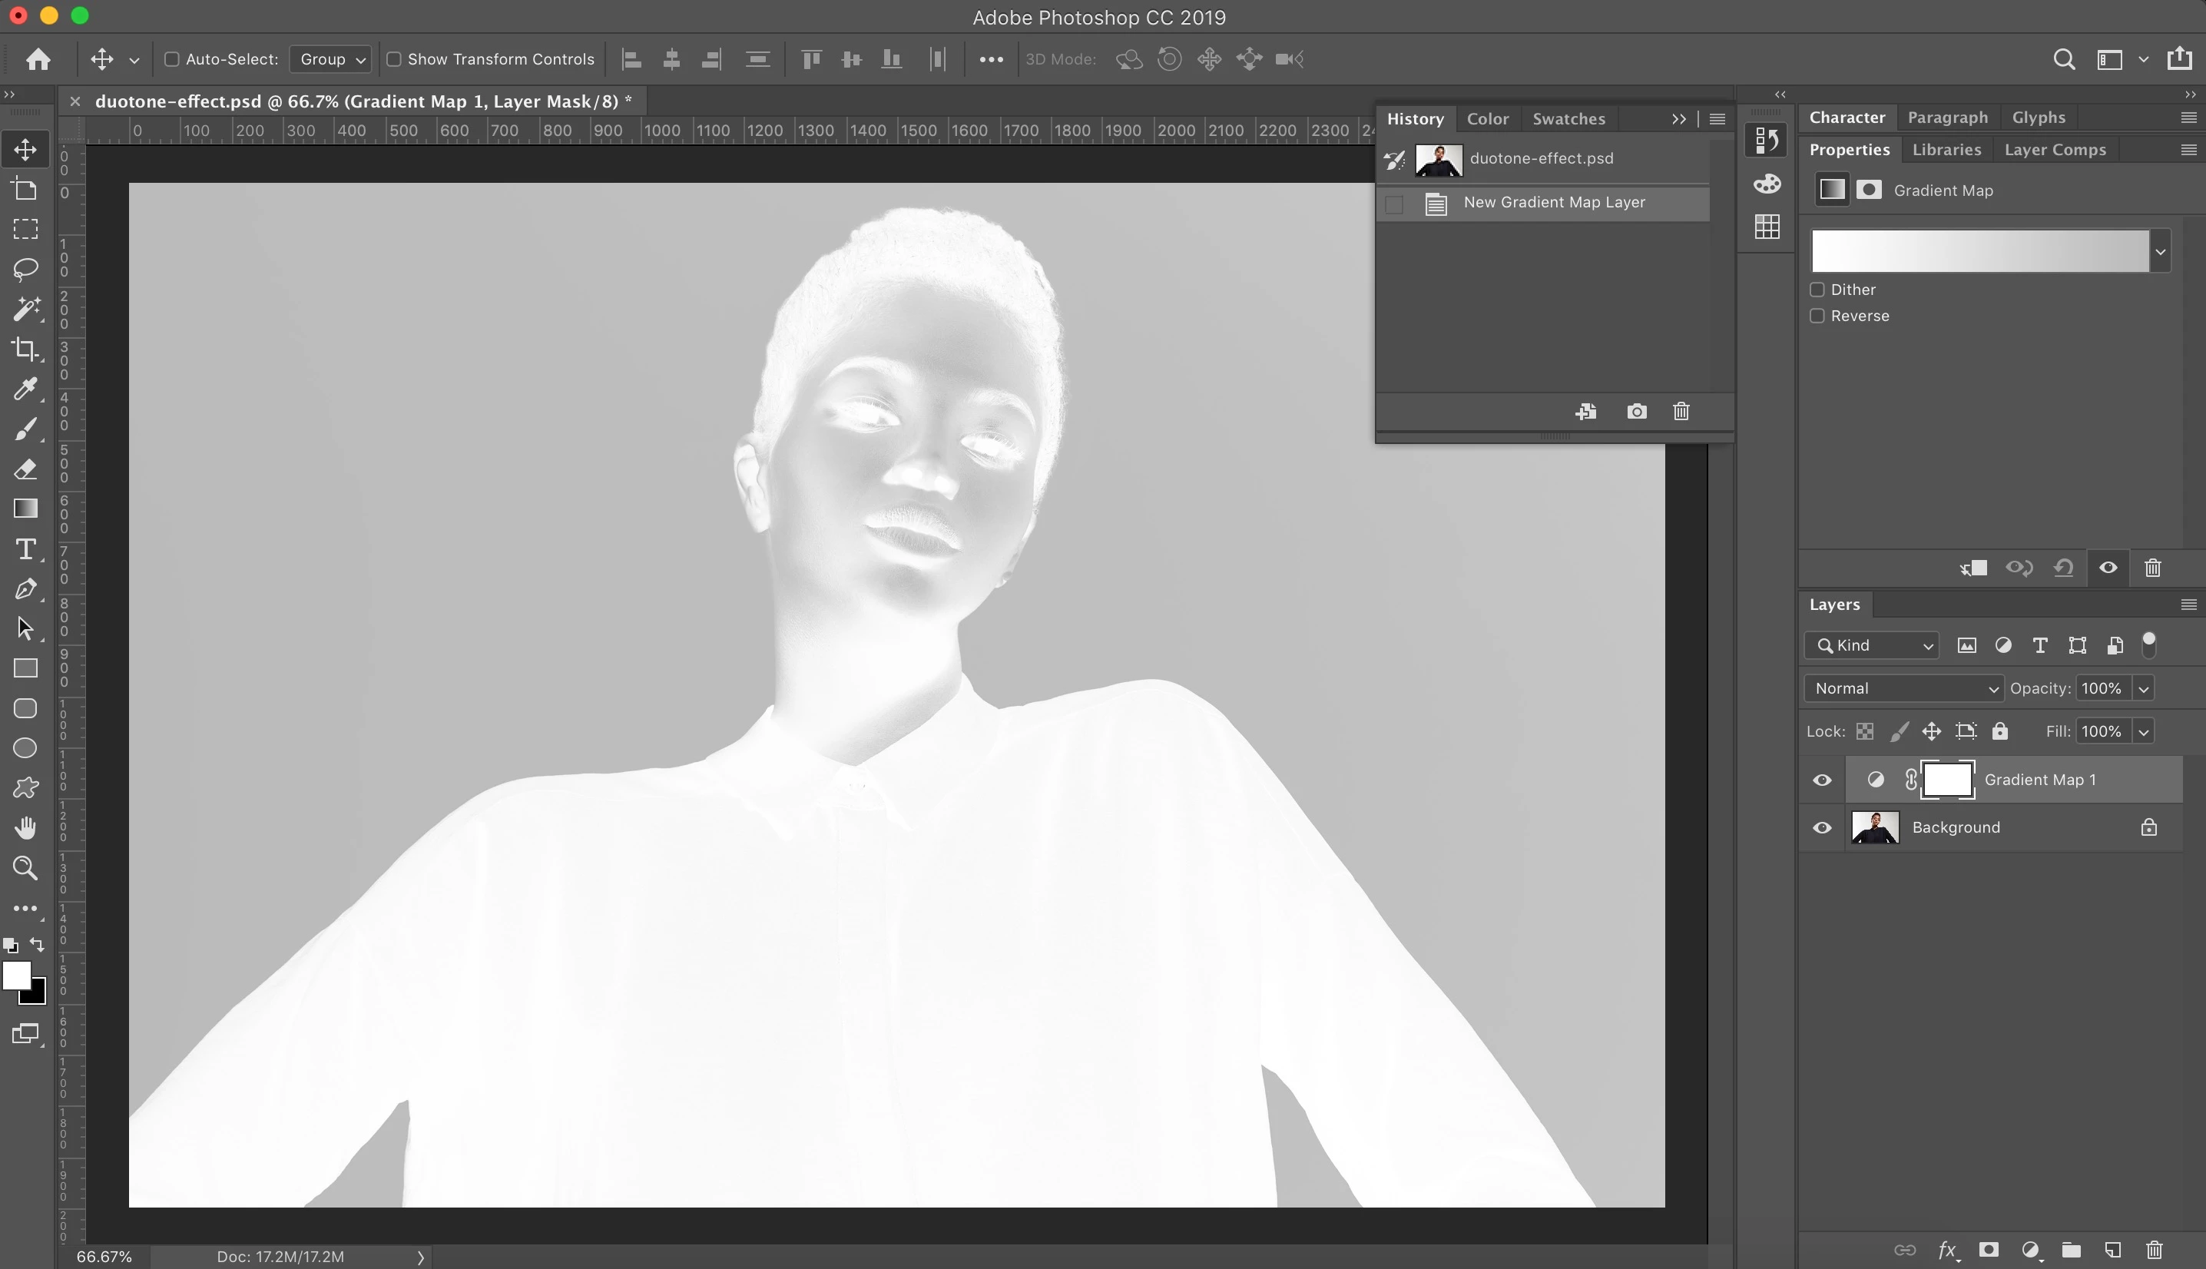Image resolution: width=2206 pixels, height=1269 pixels.
Task: Select the Lasso tool
Action: click(x=25, y=268)
